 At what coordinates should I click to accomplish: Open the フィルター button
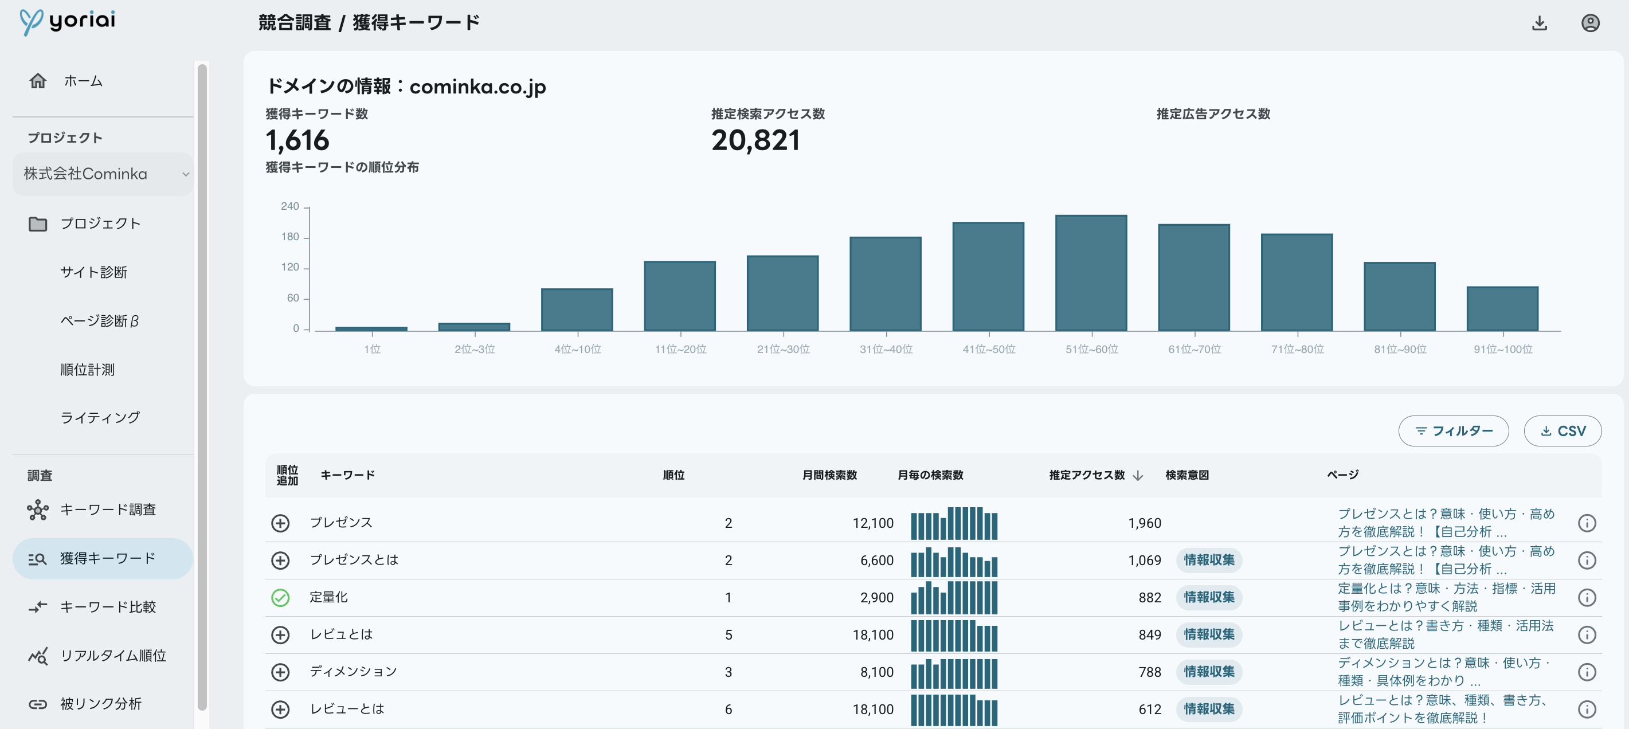coord(1453,431)
